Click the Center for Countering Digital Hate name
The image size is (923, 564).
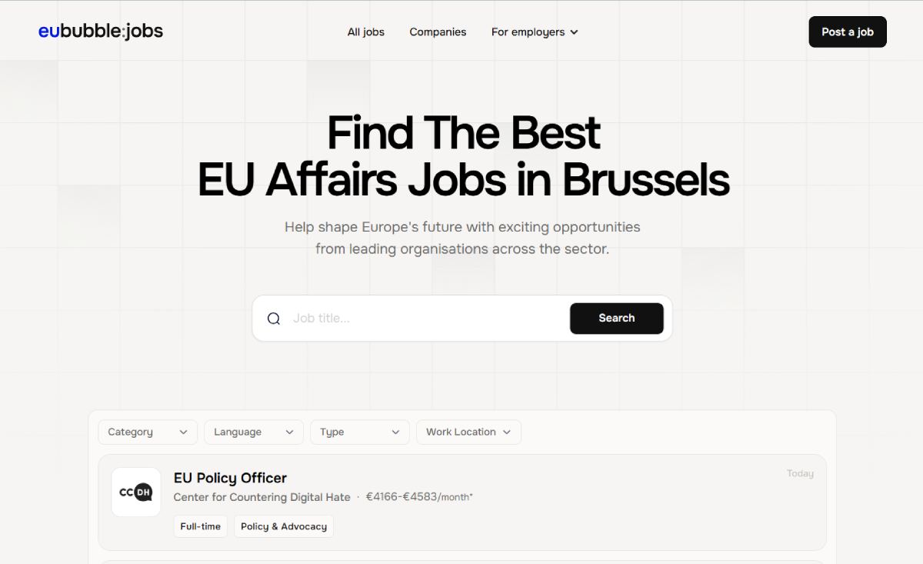(x=262, y=497)
